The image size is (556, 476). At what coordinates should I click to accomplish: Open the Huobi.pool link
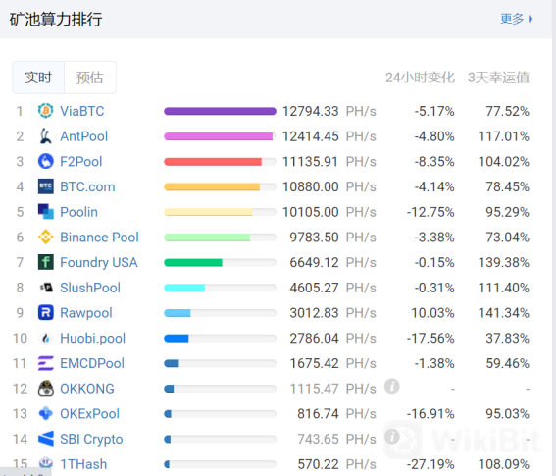pyautogui.click(x=92, y=338)
